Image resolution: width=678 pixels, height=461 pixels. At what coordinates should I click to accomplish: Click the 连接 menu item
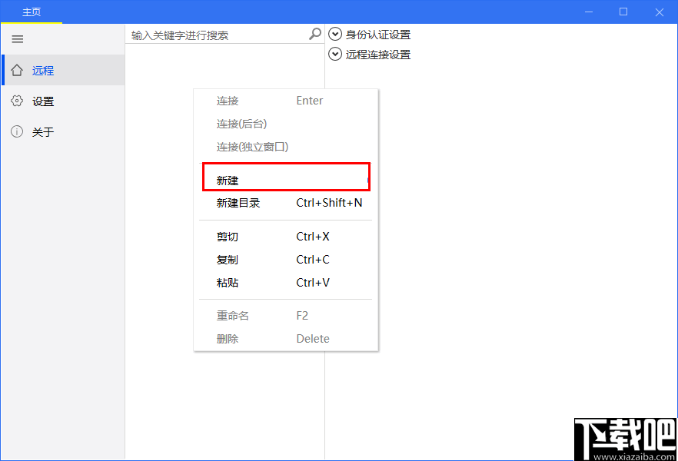(227, 100)
